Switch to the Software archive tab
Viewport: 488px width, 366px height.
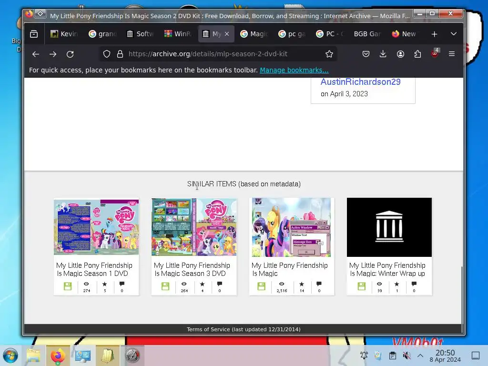click(141, 34)
